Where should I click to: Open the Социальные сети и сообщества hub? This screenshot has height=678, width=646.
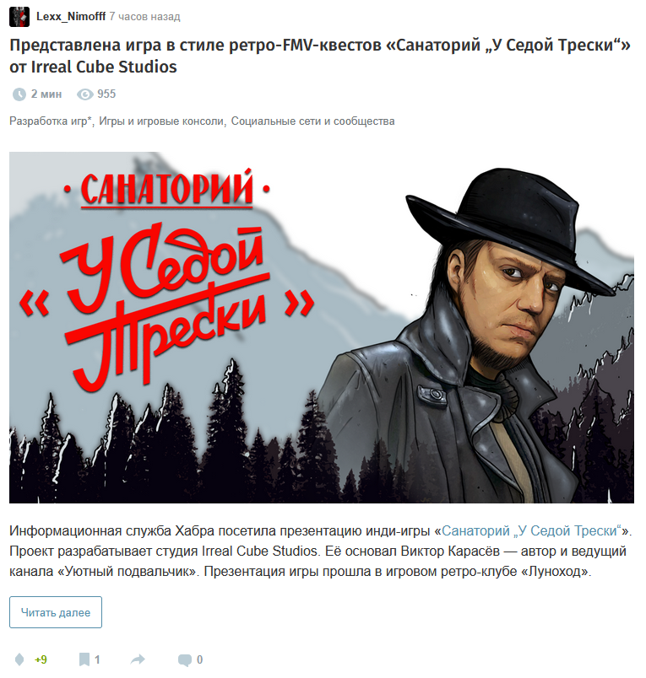click(312, 121)
